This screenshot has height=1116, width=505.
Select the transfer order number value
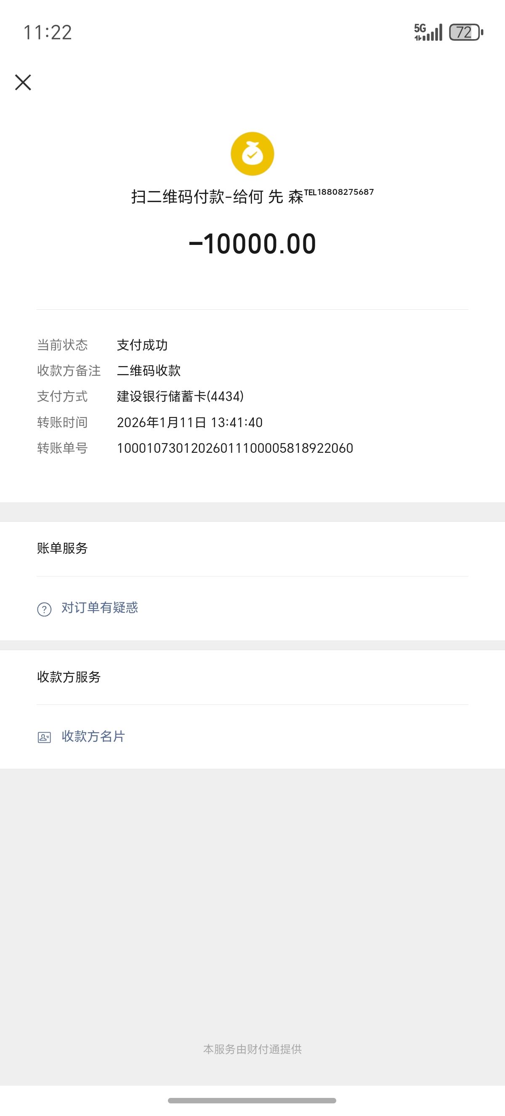pos(235,448)
